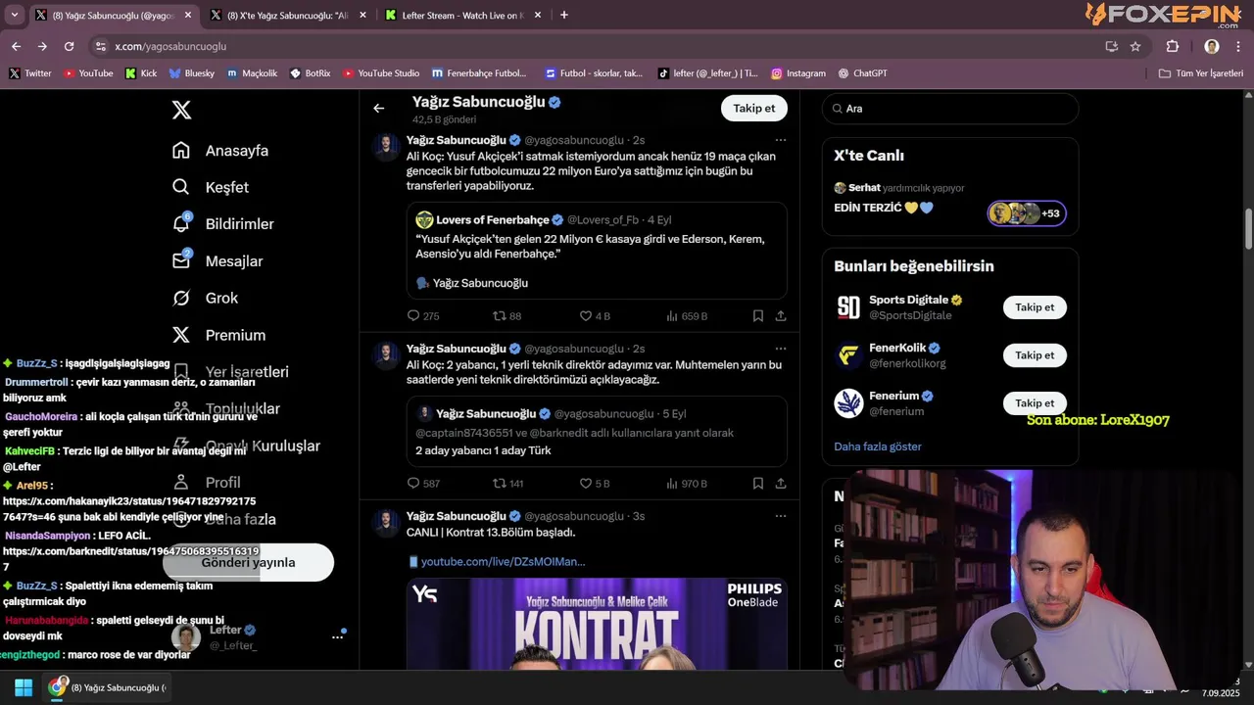Open Fenerbahçe Futbol bookmark

click(478, 73)
